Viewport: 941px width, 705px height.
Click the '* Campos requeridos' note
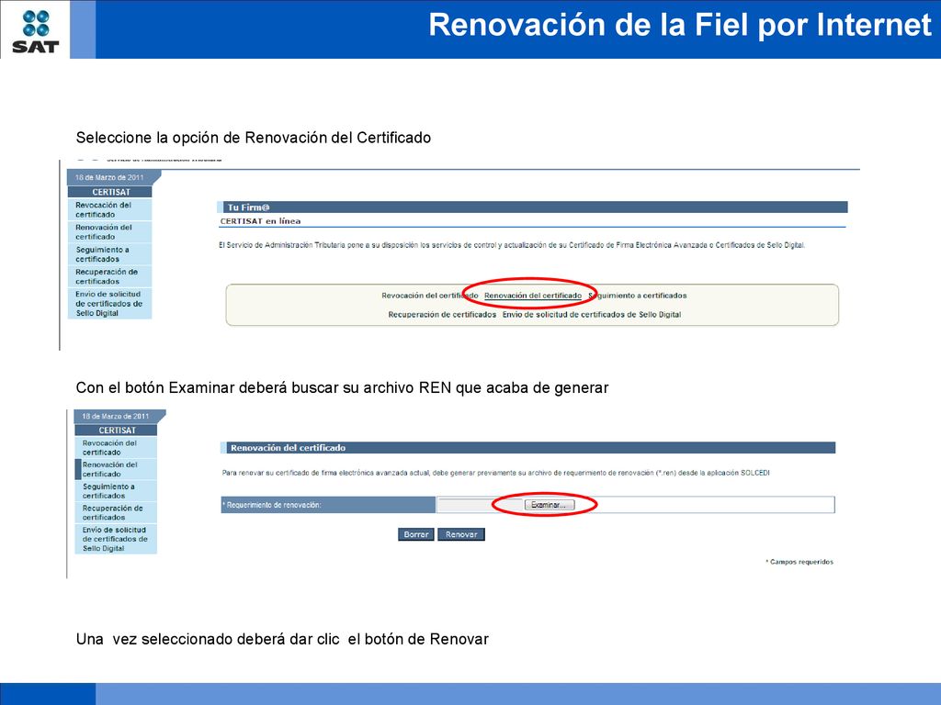click(799, 562)
